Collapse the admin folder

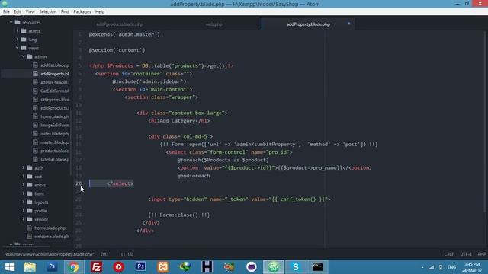[x=24, y=56]
